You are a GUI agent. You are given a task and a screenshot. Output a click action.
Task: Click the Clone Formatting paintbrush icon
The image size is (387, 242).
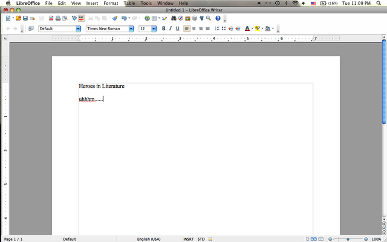point(115,18)
